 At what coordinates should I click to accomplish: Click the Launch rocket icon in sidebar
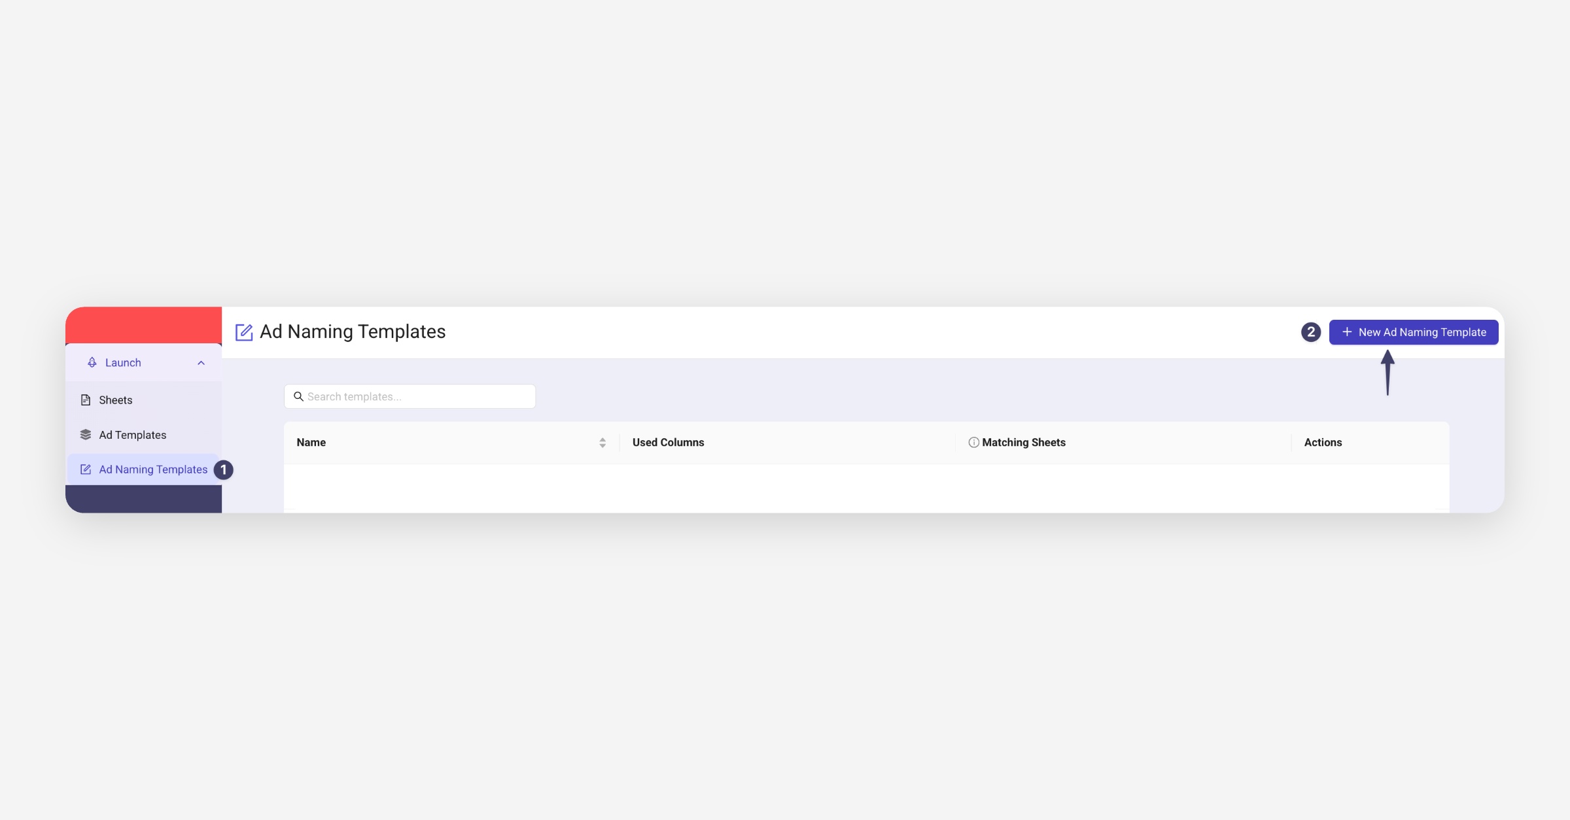92,362
